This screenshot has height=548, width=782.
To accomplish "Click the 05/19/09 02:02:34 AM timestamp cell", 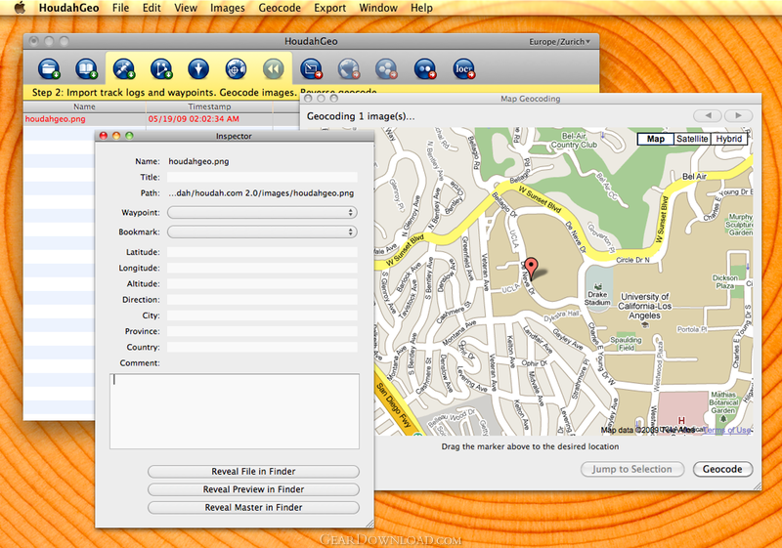I will tap(194, 119).
